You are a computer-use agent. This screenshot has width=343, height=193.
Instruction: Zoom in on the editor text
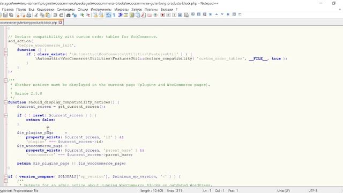click(x=82, y=15)
